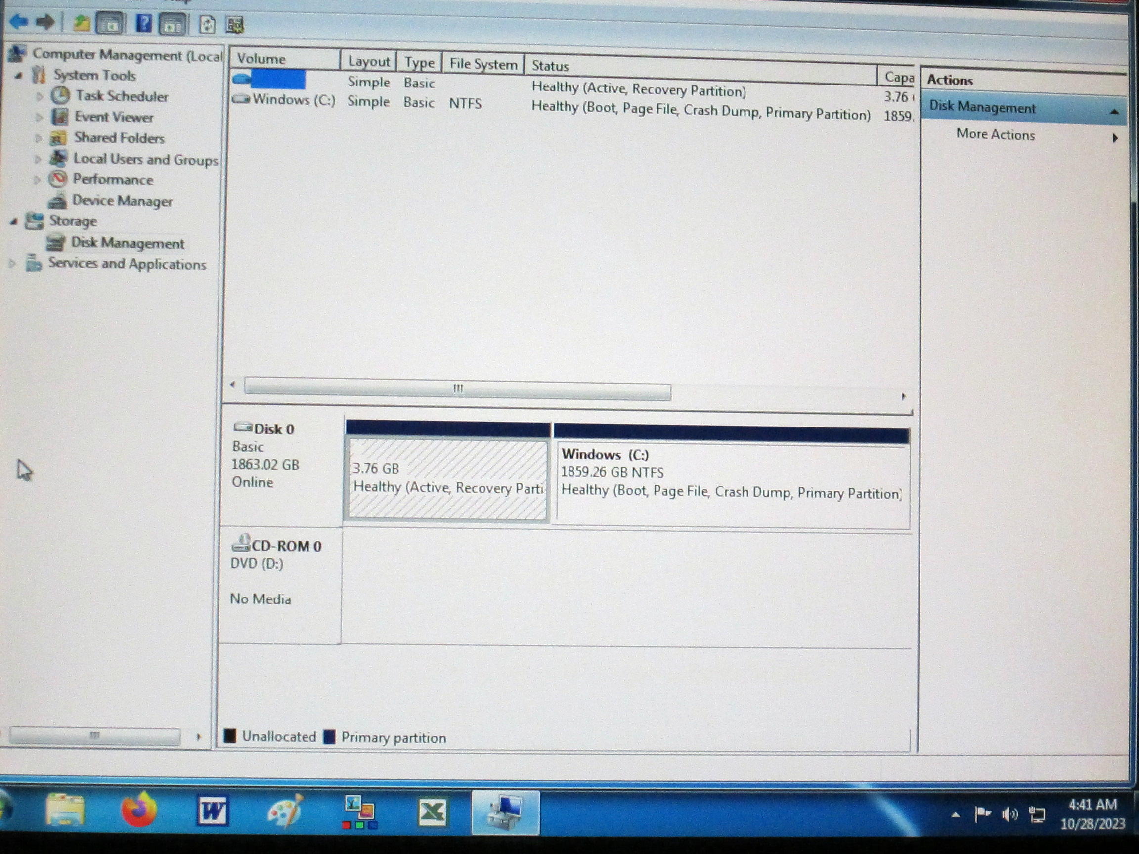The height and width of the screenshot is (854, 1139).
Task: Open Task Scheduler node
Action: pyautogui.click(x=122, y=96)
